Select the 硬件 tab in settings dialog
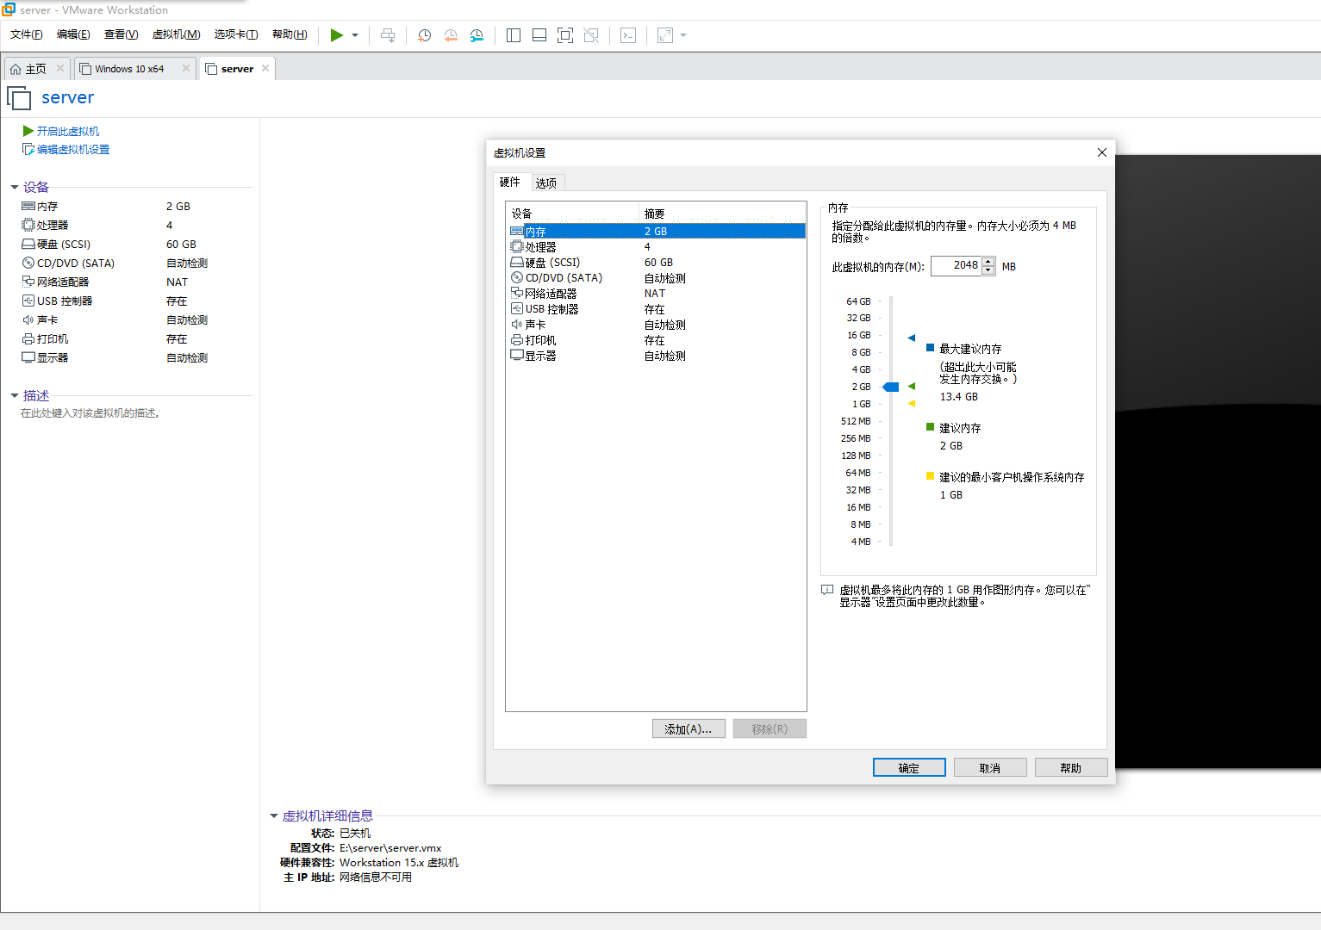1321x930 pixels. (510, 182)
